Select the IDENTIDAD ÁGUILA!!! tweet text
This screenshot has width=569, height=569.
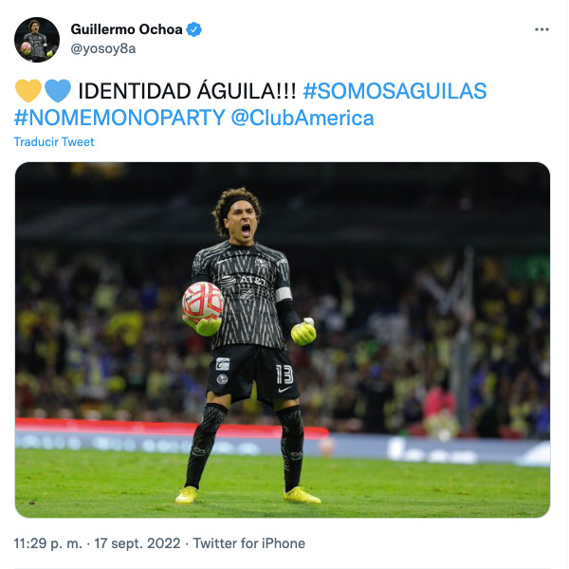[187, 91]
